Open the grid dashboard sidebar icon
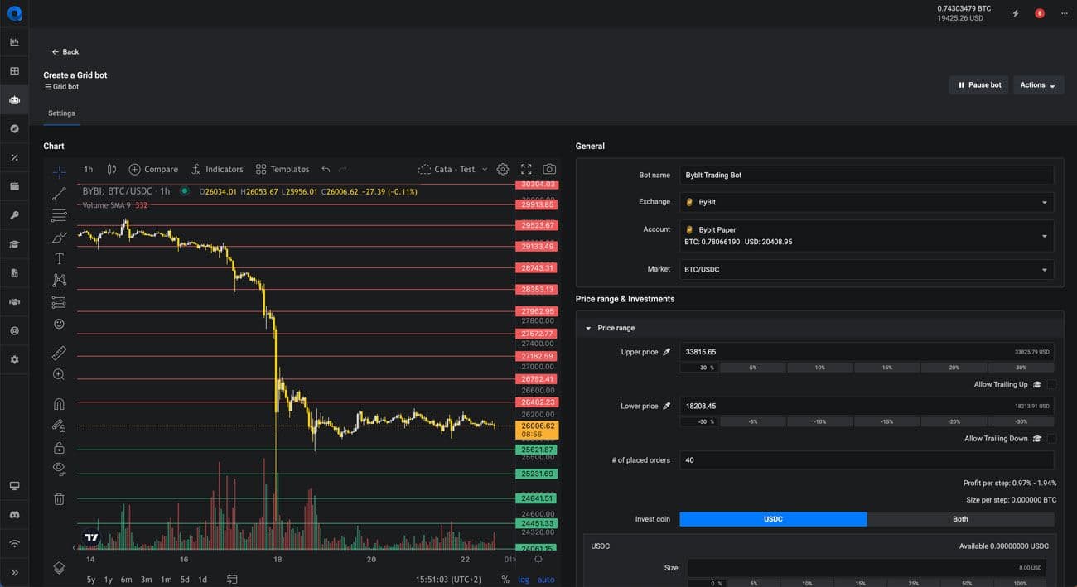The width and height of the screenshot is (1077, 587). [14, 71]
